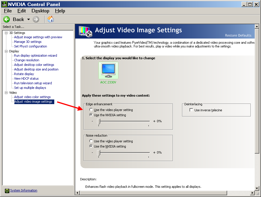Open the Back history dropdown arrow
The width and height of the screenshot is (261, 197).
pos(28,19)
